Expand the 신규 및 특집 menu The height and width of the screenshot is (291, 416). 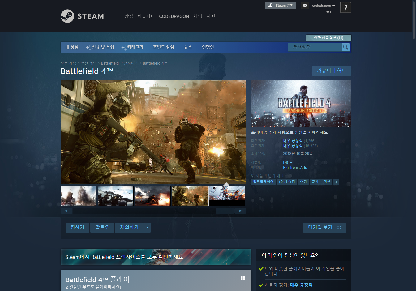click(x=100, y=47)
